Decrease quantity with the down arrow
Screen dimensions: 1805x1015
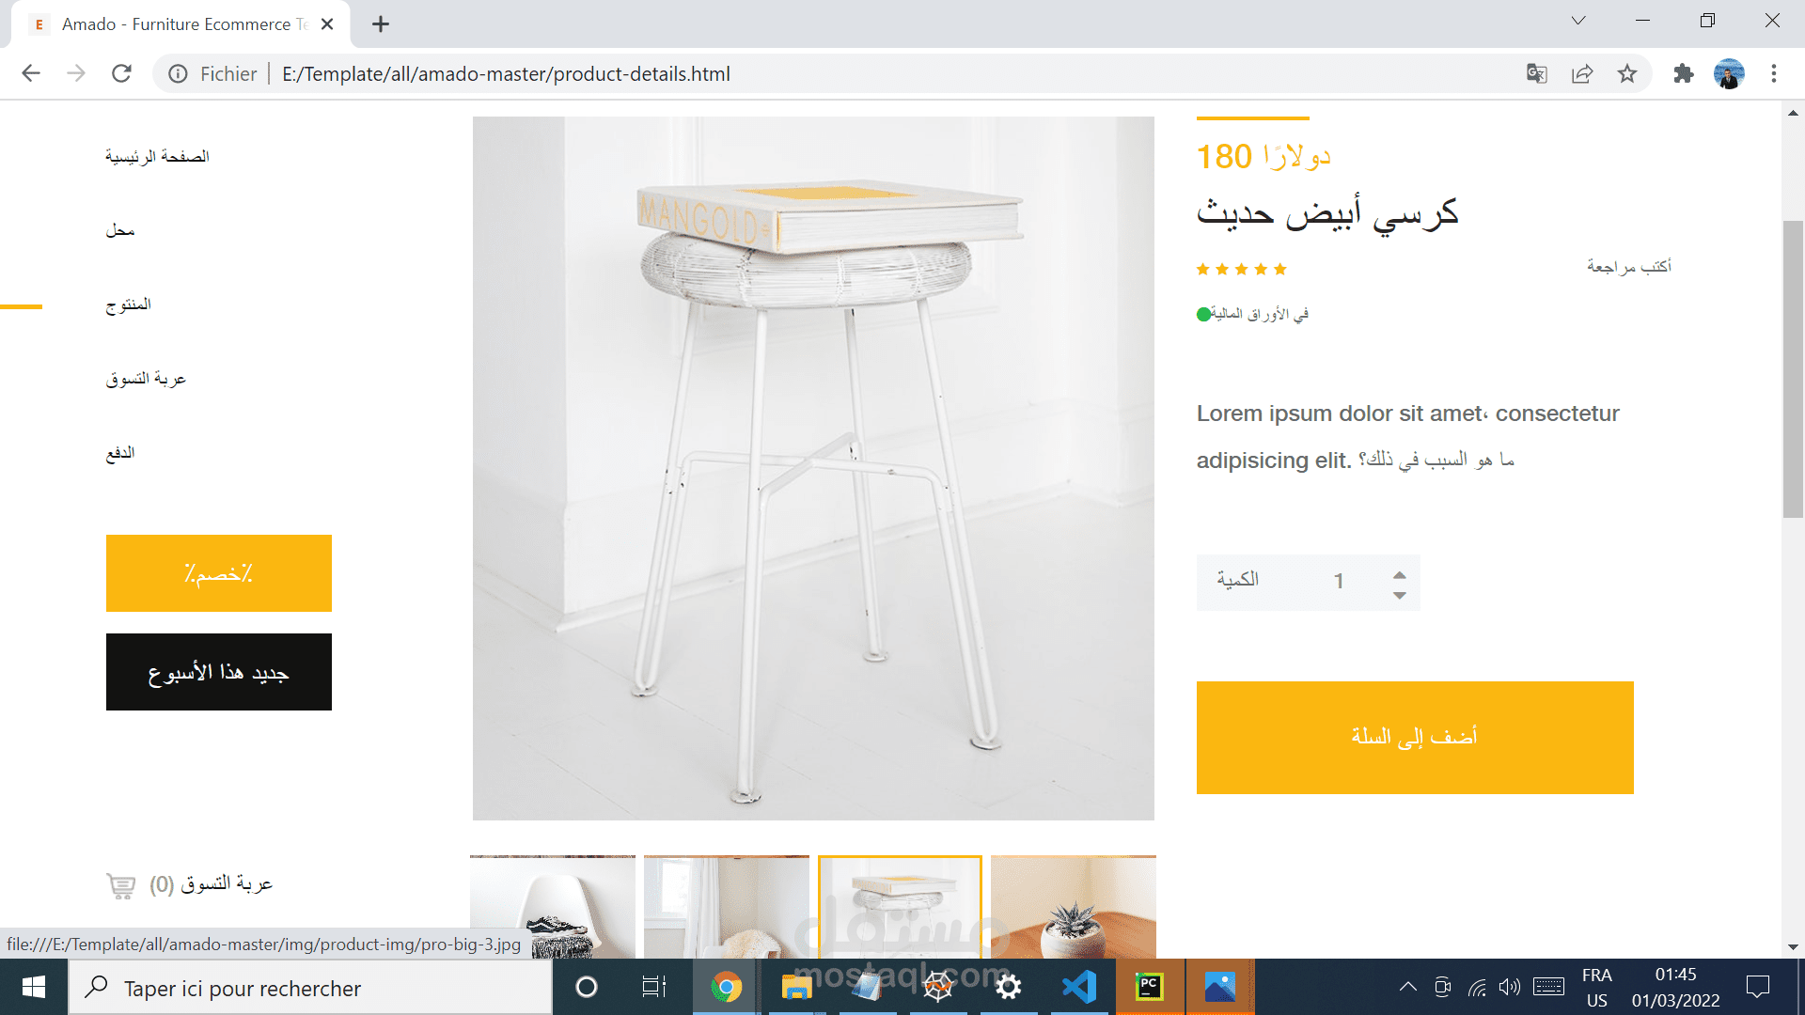pos(1400,595)
